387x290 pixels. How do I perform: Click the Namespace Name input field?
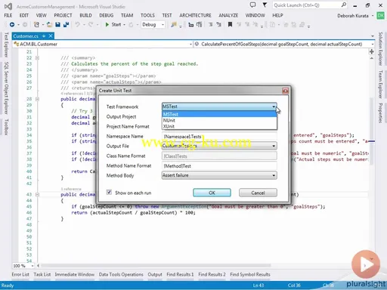pyautogui.click(x=219, y=137)
